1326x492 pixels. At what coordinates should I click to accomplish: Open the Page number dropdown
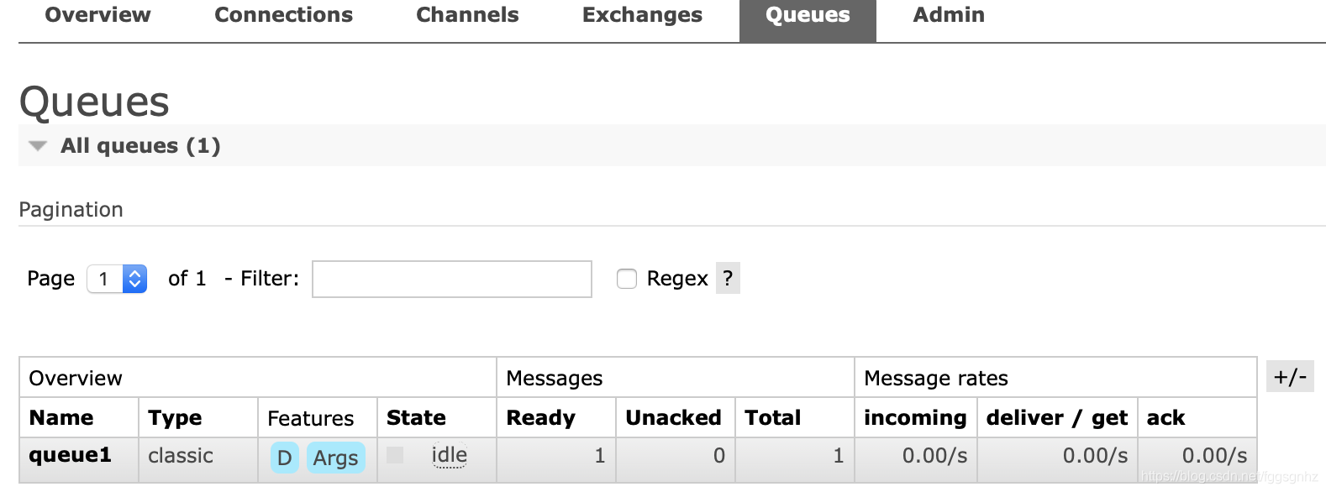pyautogui.click(x=117, y=279)
